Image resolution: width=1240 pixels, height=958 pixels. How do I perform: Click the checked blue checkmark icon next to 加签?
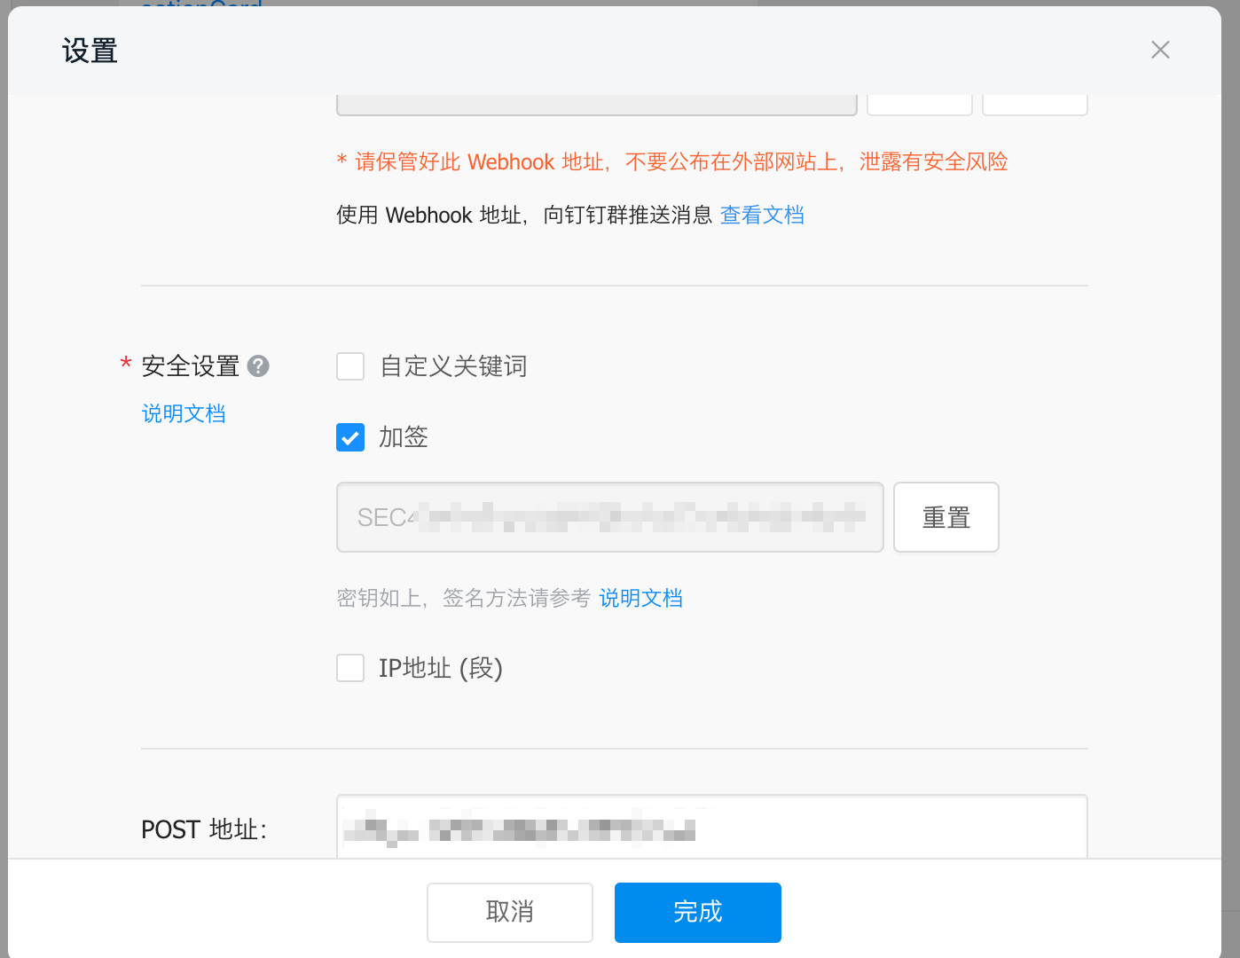click(350, 437)
